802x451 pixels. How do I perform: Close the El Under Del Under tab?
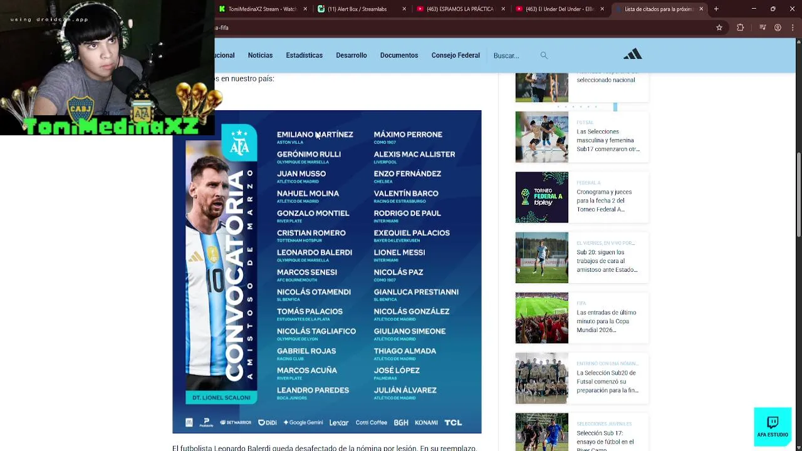pyautogui.click(x=602, y=9)
